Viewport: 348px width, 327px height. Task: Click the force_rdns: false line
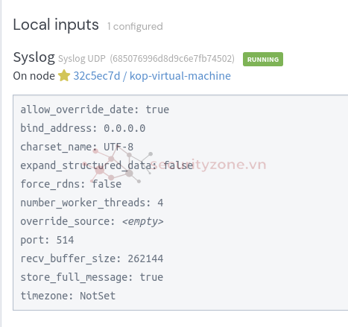tap(71, 184)
